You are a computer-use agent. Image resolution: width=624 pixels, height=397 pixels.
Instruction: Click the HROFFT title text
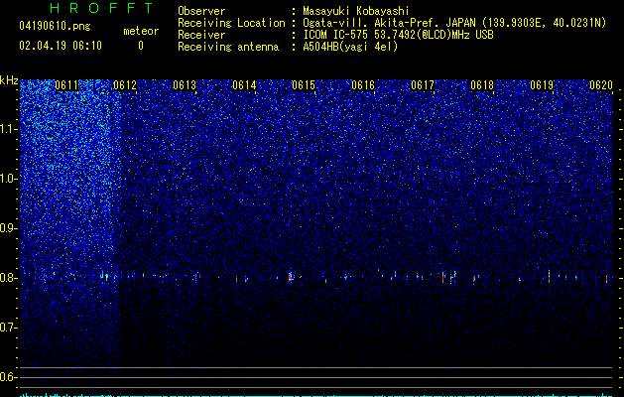pyautogui.click(x=101, y=8)
